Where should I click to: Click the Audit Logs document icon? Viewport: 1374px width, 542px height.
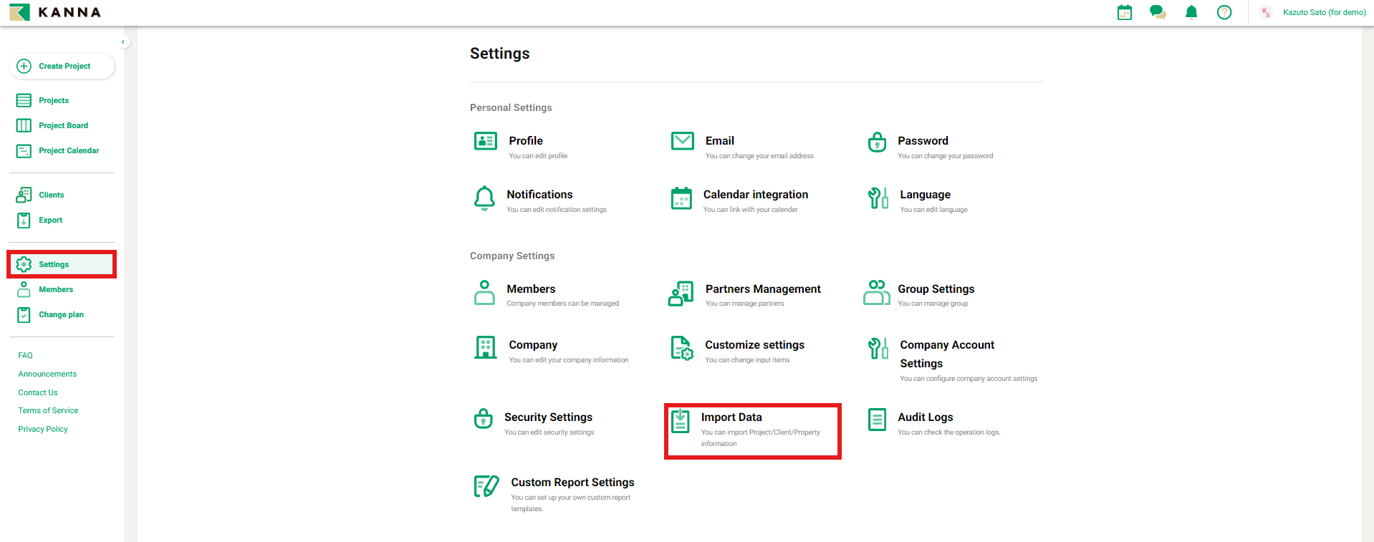877,420
